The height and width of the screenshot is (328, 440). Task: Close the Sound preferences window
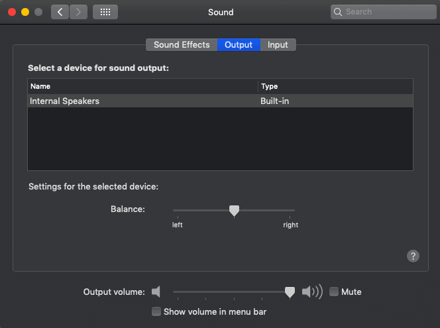(12, 12)
